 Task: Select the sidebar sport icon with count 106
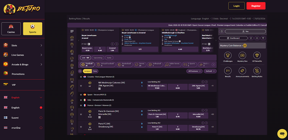(72, 80)
